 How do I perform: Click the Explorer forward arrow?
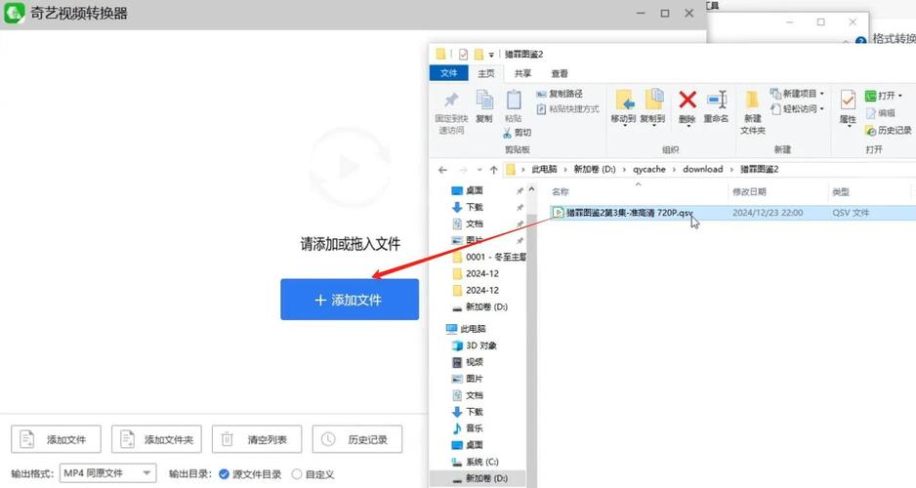tap(463, 170)
